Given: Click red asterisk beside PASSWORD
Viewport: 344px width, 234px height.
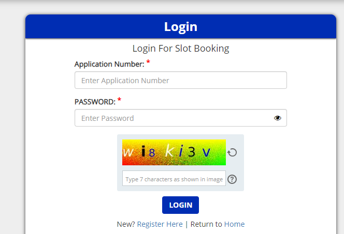Looking at the screenshot, I should tap(119, 100).
